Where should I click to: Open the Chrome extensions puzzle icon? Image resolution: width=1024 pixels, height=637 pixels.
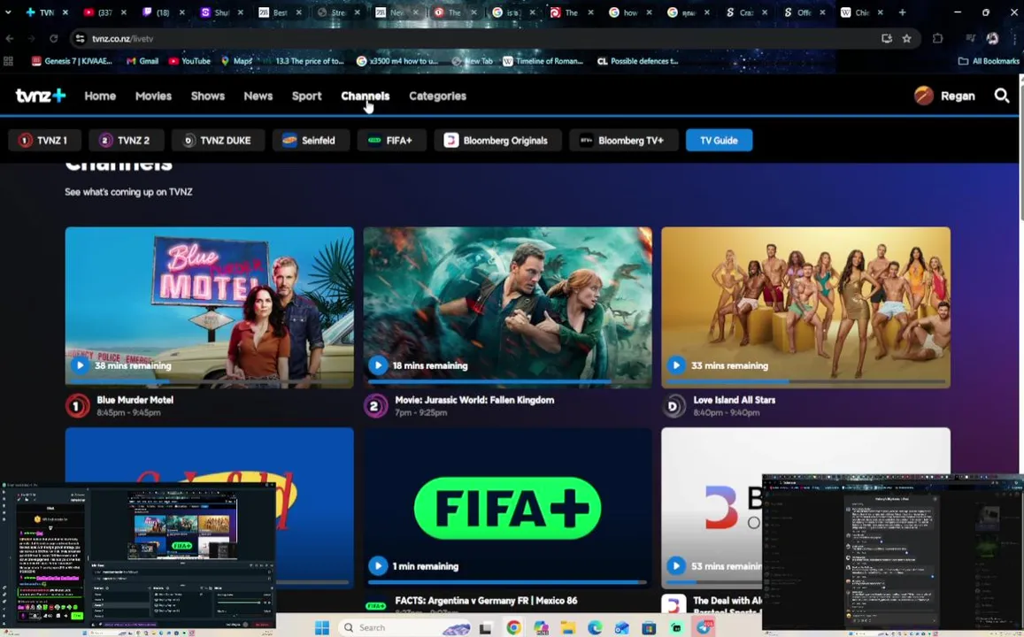pyautogui.click(x=938, y=39)
